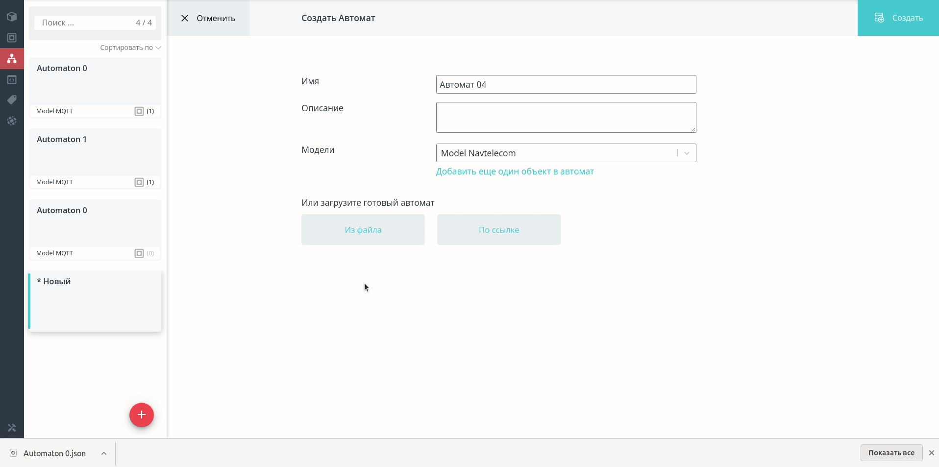Click the Добавить еще один объект link
939x467 pixels.
[x=515, y=172]
